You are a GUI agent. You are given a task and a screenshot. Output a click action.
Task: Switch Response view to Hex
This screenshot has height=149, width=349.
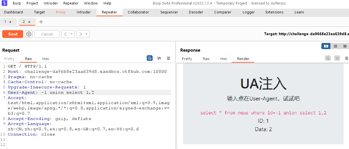(224, 59)
